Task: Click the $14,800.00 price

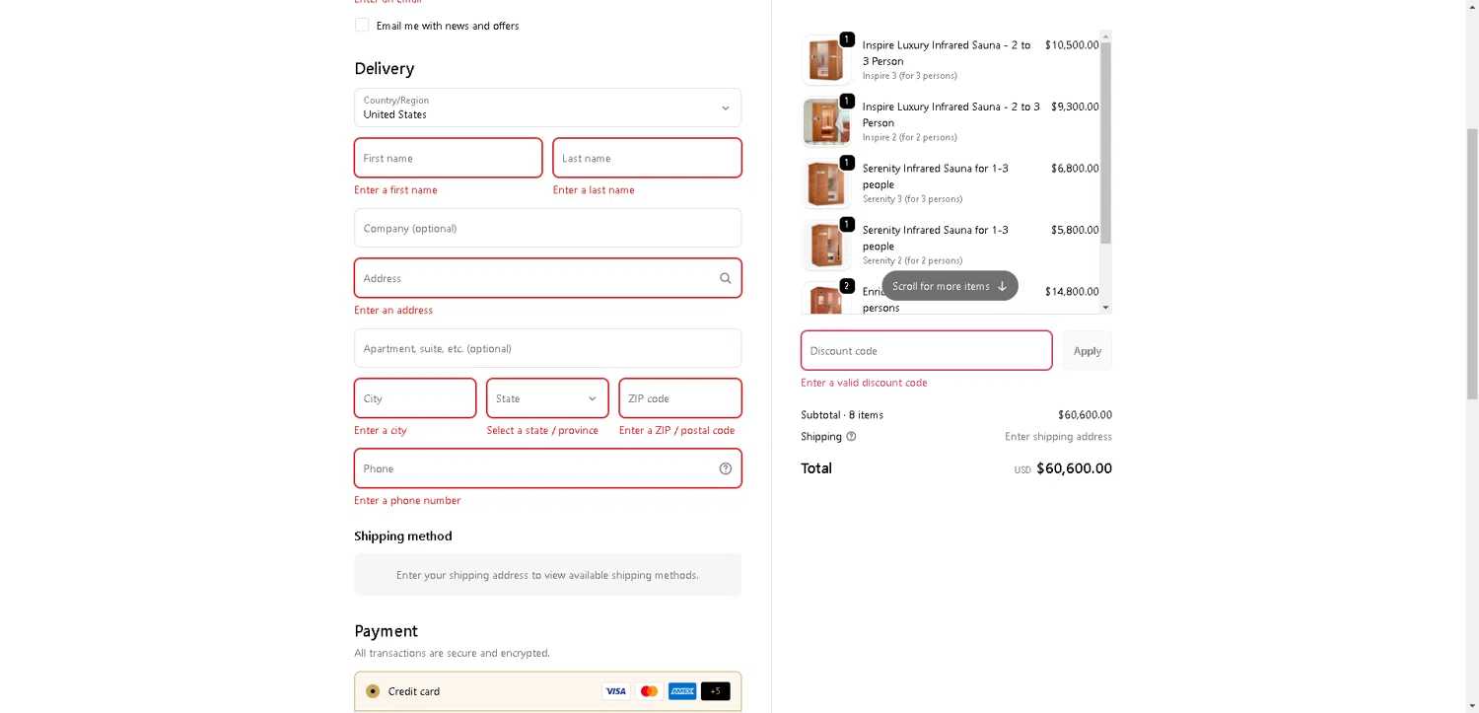Action: coord(1072,292)
